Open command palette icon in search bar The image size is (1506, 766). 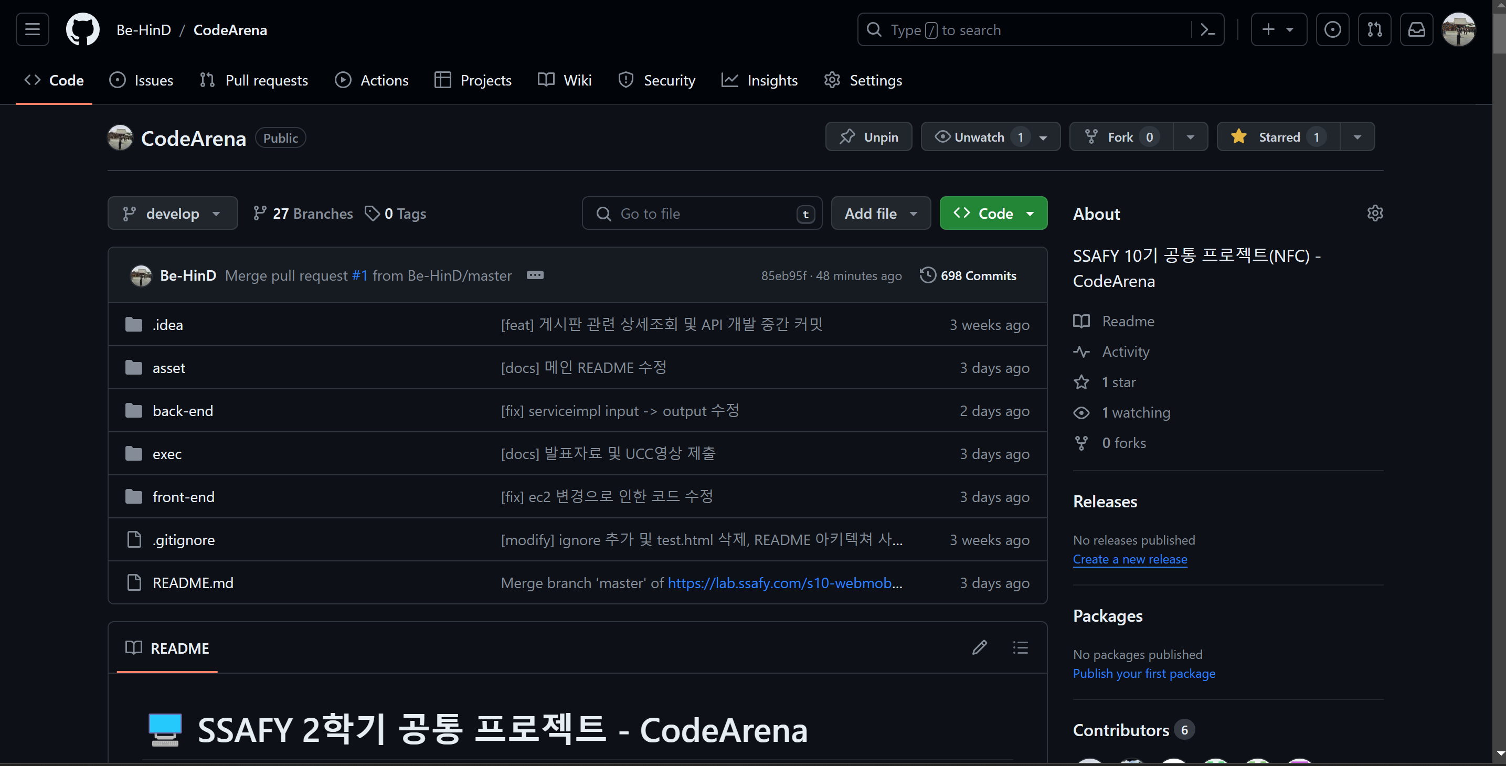click(1208, 29)
